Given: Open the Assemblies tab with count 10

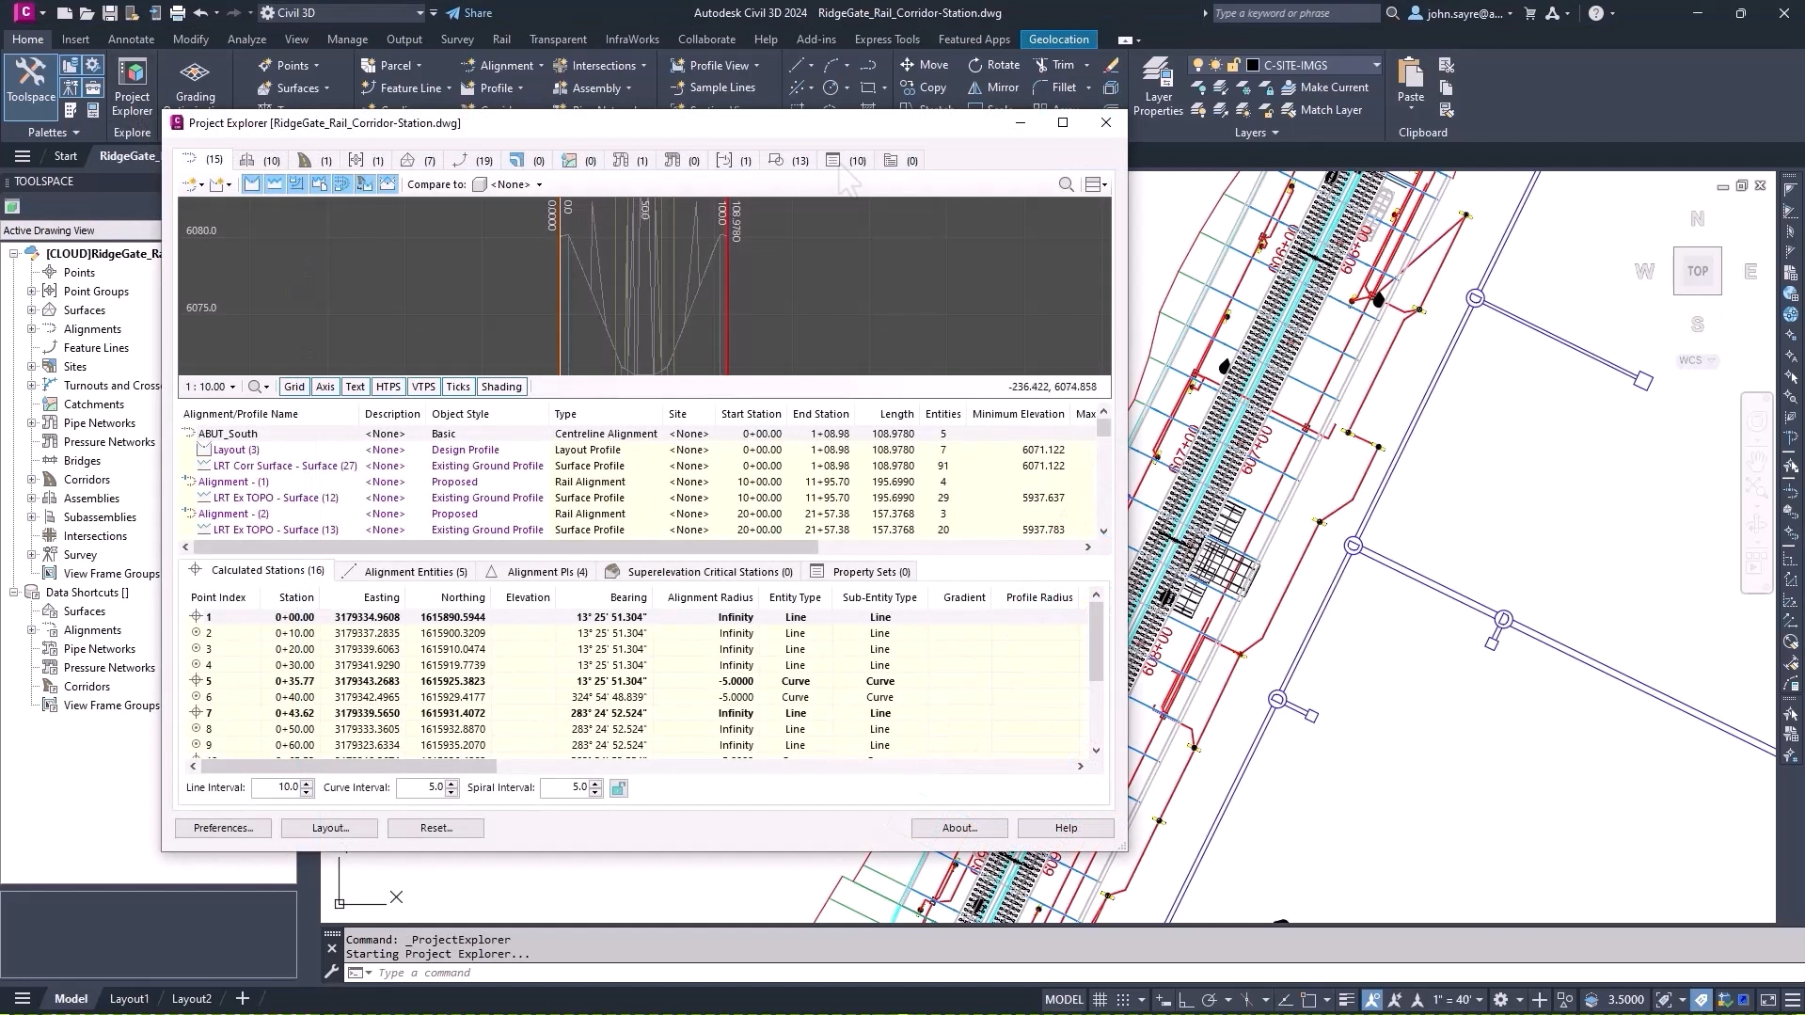Looking at the screenshot, I should click(259, 160).
